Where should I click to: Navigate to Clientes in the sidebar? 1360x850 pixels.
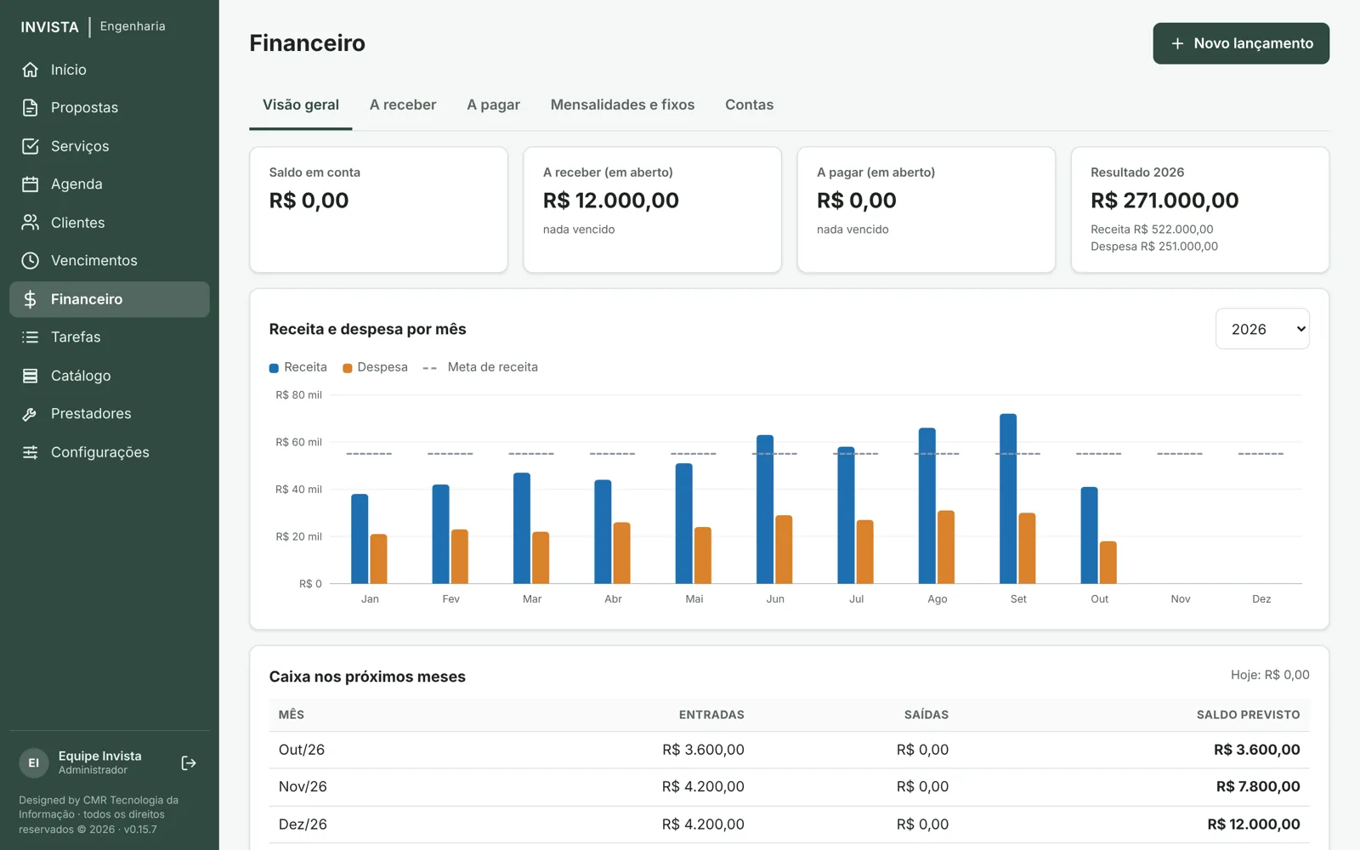(110, 223)
